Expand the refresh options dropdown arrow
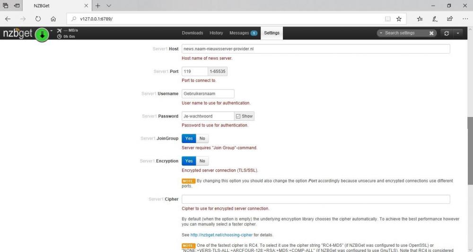The image size is (473, 252). [458, 33]
